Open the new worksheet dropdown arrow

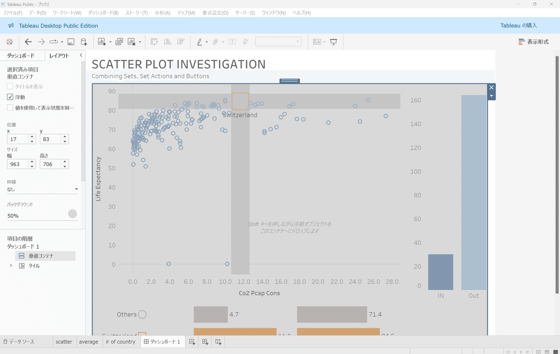pyautogui.click(x=110, y=42)
